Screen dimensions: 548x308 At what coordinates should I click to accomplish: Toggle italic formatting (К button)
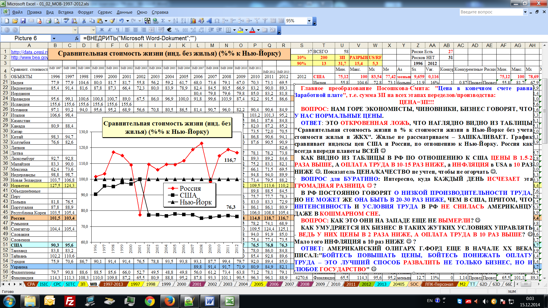pyautogui.click(x=110, y=30)
